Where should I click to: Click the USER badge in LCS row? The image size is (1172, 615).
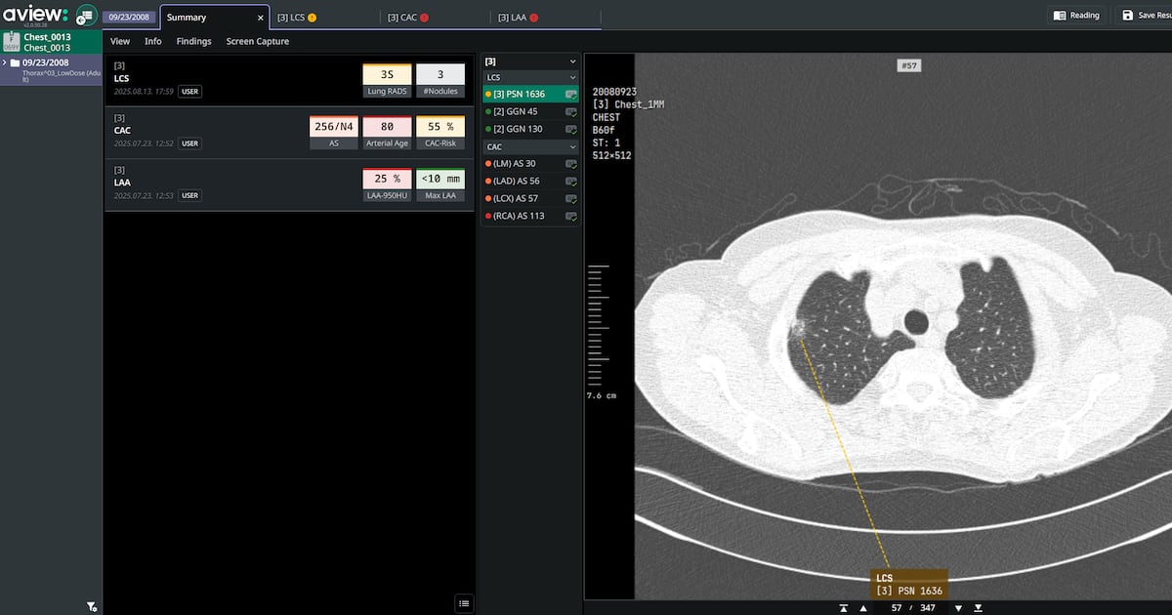tap(189, 92)
